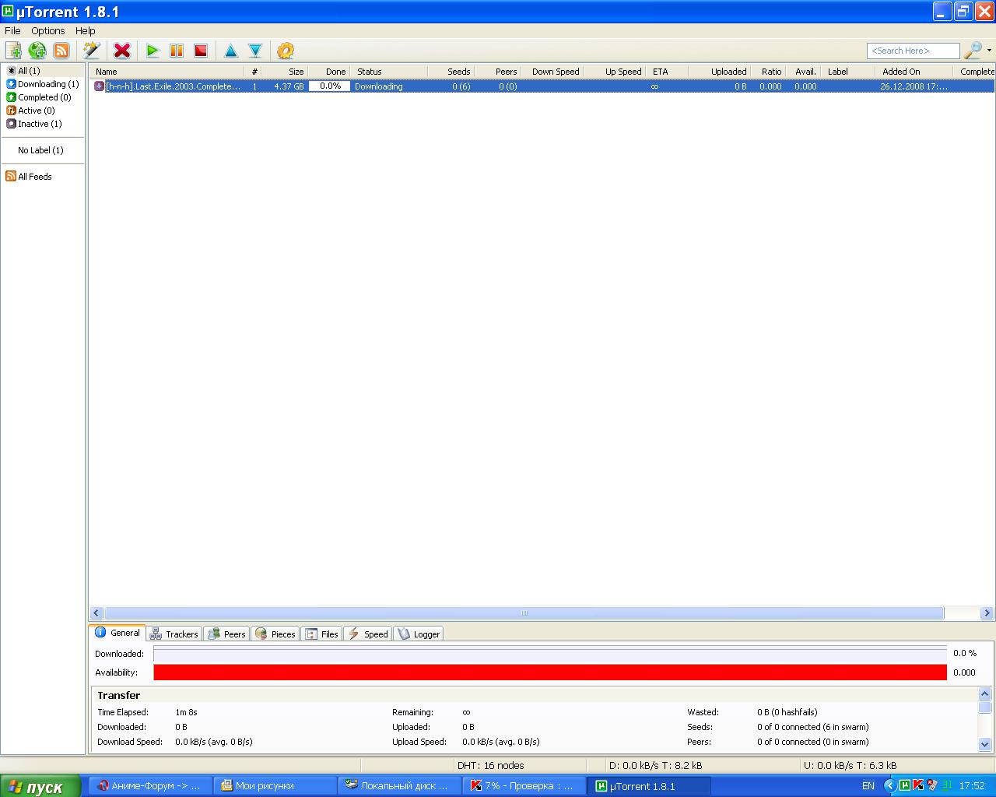Pause the torrent with the orange pause icon

point(177,51)
